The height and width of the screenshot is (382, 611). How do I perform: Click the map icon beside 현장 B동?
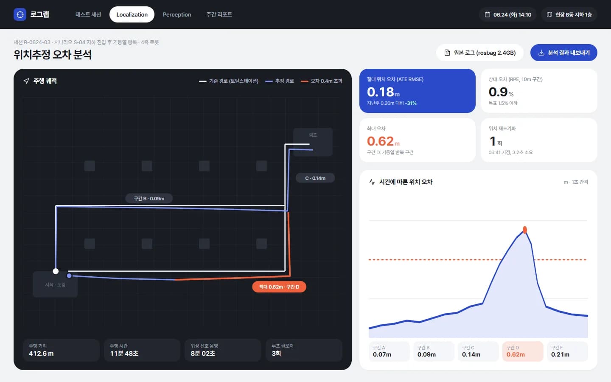click(549, 14)
